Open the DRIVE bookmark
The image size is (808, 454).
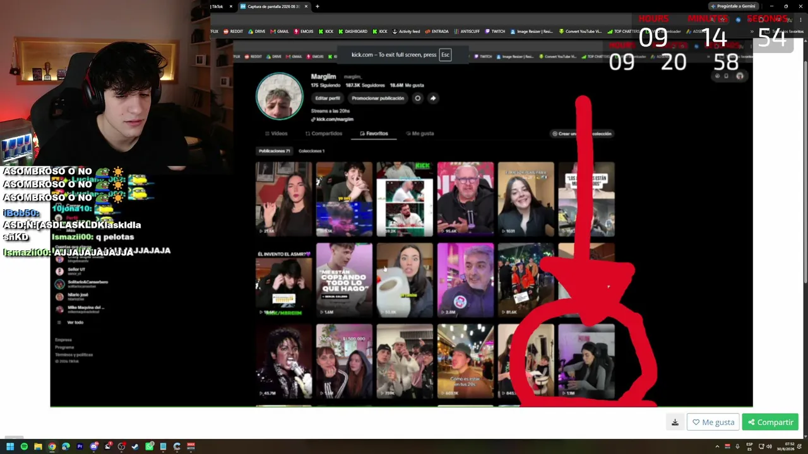click(x=257, y=32)
